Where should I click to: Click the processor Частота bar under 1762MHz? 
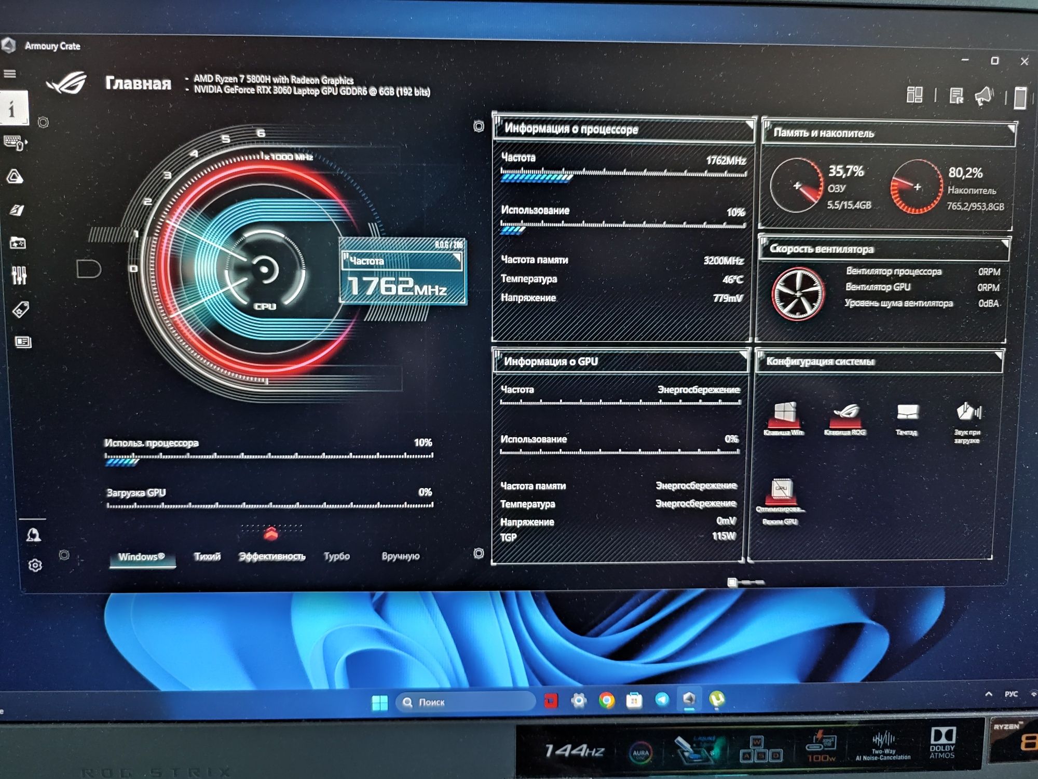(623, 175)
